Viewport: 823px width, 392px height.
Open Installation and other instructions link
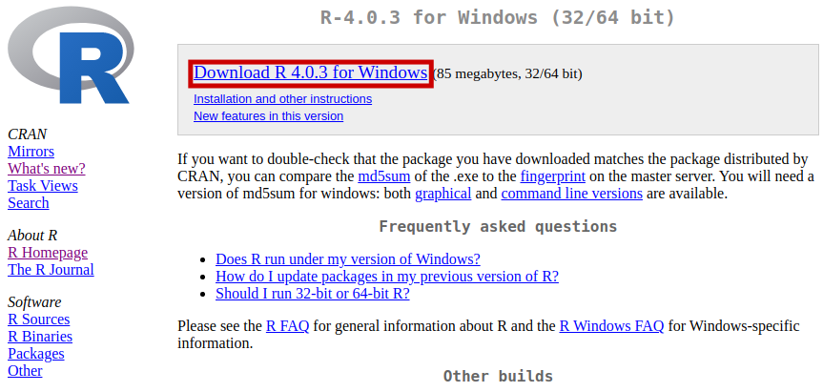282,98
